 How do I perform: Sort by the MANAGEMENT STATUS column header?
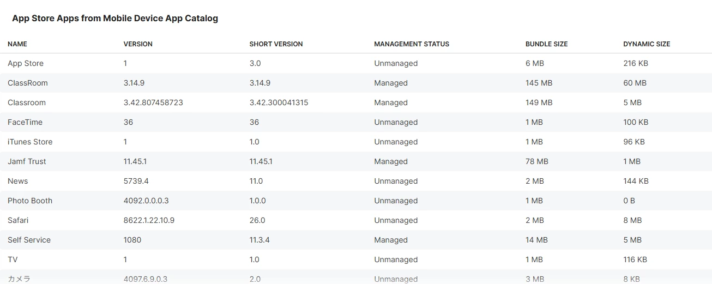[x=412, y=44]
